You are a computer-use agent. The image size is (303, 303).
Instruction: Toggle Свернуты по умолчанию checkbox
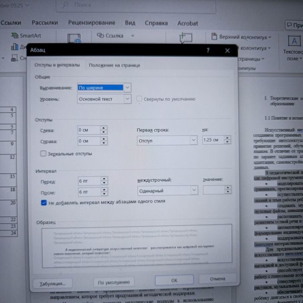139,99
